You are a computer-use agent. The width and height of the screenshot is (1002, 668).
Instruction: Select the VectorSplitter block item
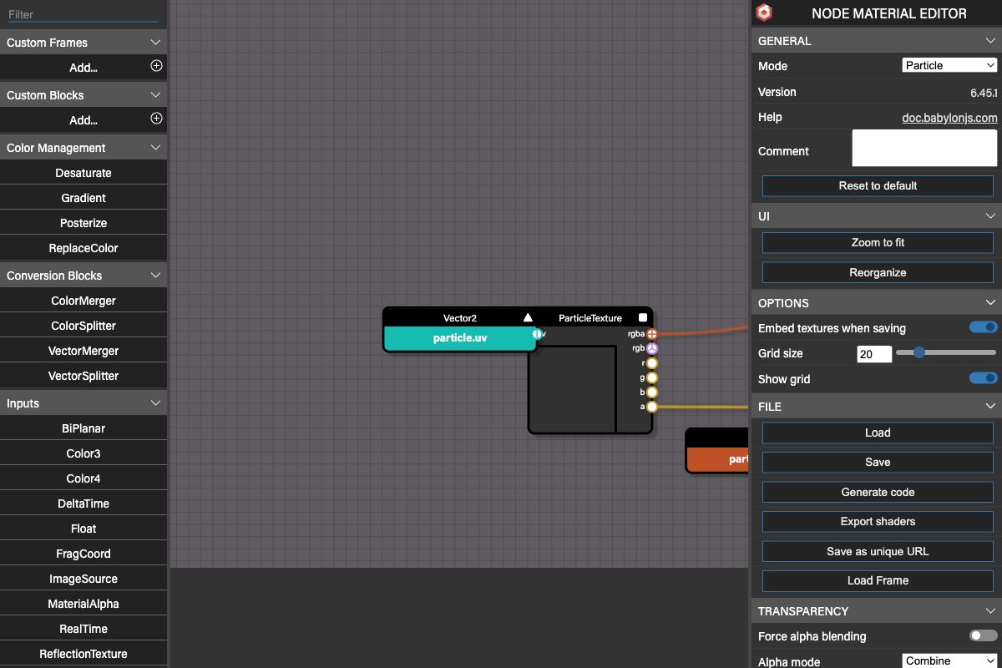pyautogui.click(x=83, y=376)
